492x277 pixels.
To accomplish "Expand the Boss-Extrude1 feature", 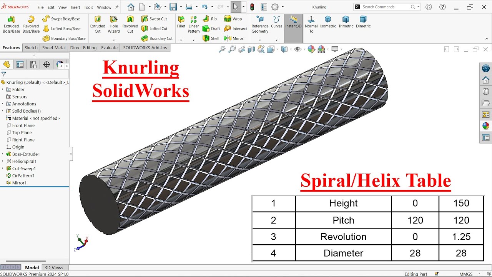I will click(3, 154).
